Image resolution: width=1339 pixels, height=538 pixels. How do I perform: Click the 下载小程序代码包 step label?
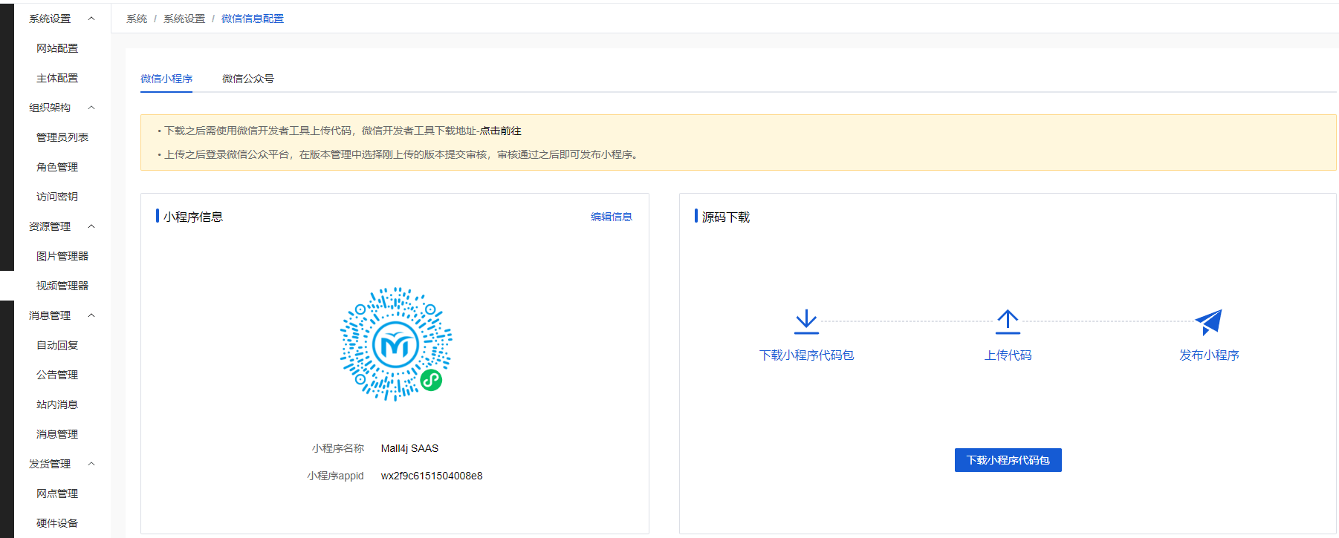(806, 355)
